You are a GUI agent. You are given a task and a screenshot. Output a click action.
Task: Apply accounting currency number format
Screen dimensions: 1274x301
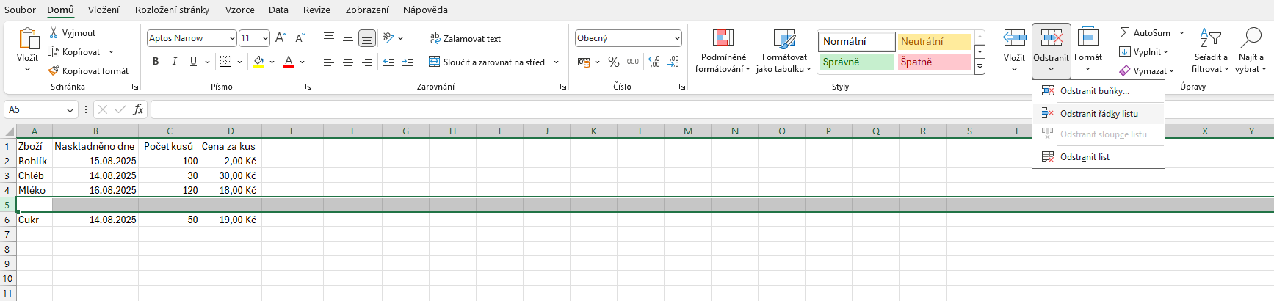(x=584, y=62)
